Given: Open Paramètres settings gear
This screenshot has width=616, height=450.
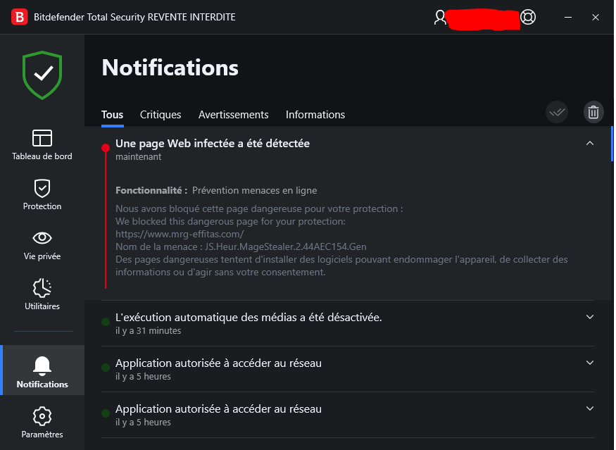Looking at the screenshot, I should [x=42, y=423].
